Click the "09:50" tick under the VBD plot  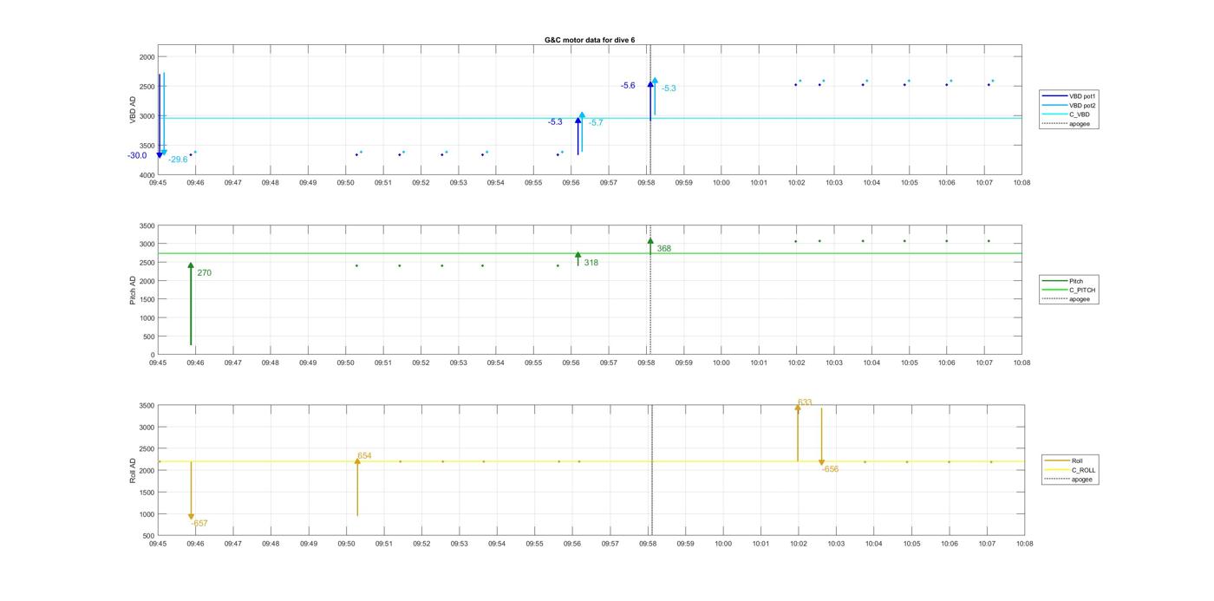[x=345, y=183]
